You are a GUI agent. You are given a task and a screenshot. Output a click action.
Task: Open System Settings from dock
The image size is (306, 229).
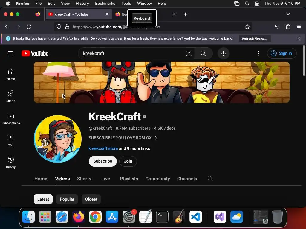coord(128,217)
